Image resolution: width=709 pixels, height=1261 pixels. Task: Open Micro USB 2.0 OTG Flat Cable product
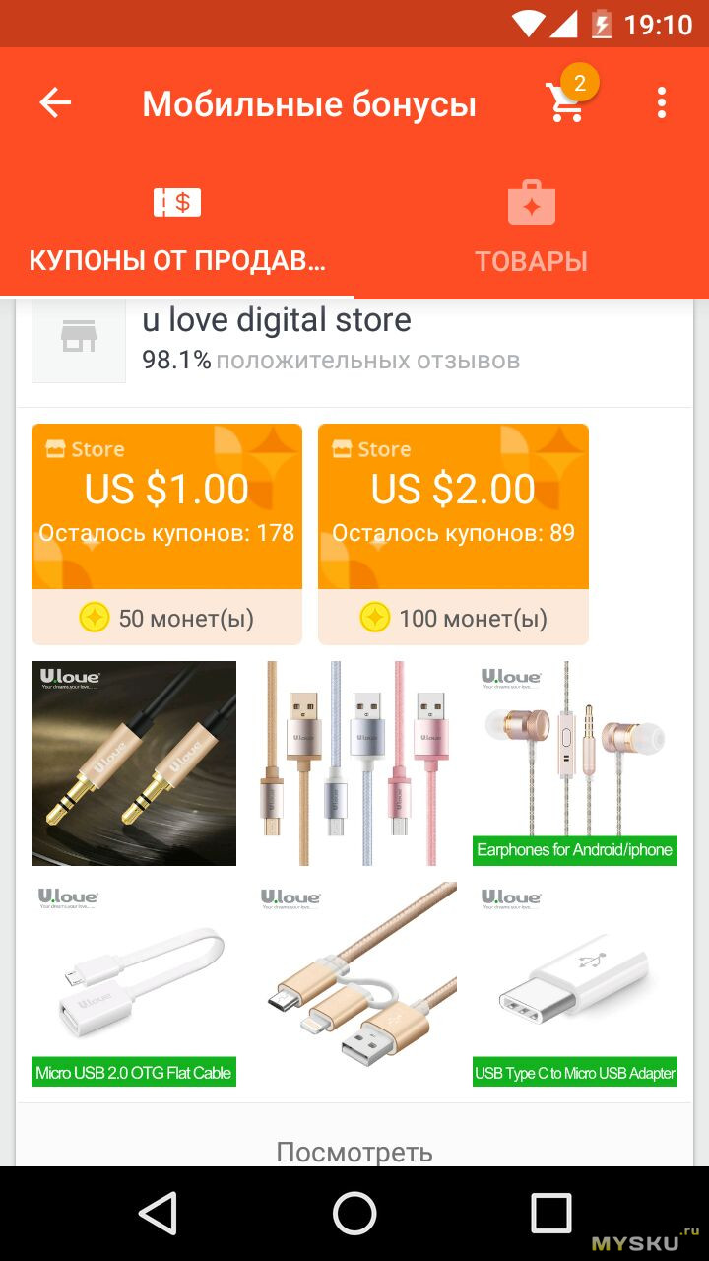tap(134, 984)
